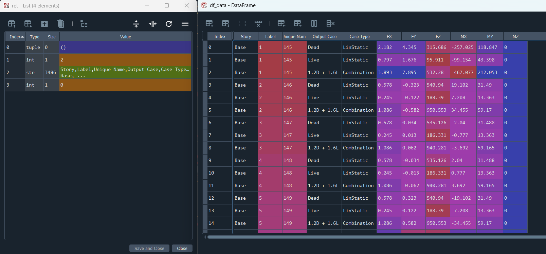Insert column to the left in df_data
The width and height of the screenshot is (546, 254).
(x=281, y=23)
